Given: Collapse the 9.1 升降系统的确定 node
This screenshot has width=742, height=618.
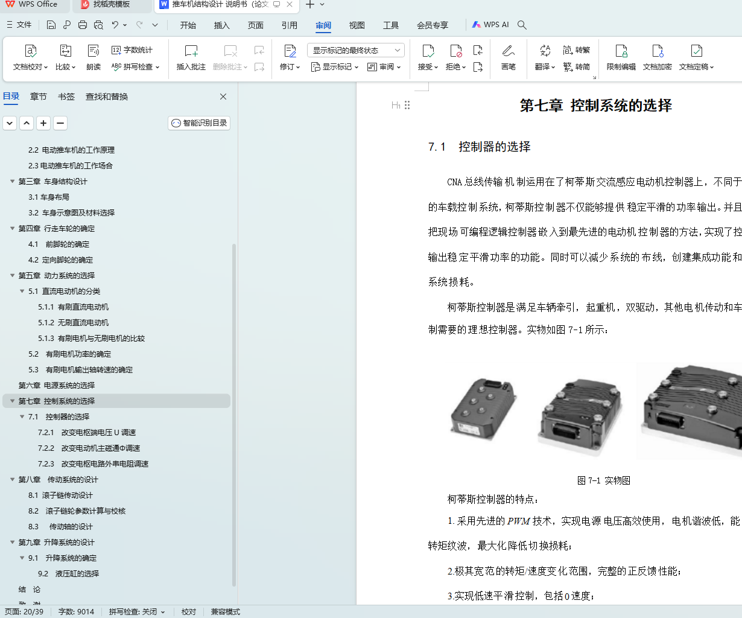Looking at the screenshot, I should pyautogui.click(x=22, y=558).
